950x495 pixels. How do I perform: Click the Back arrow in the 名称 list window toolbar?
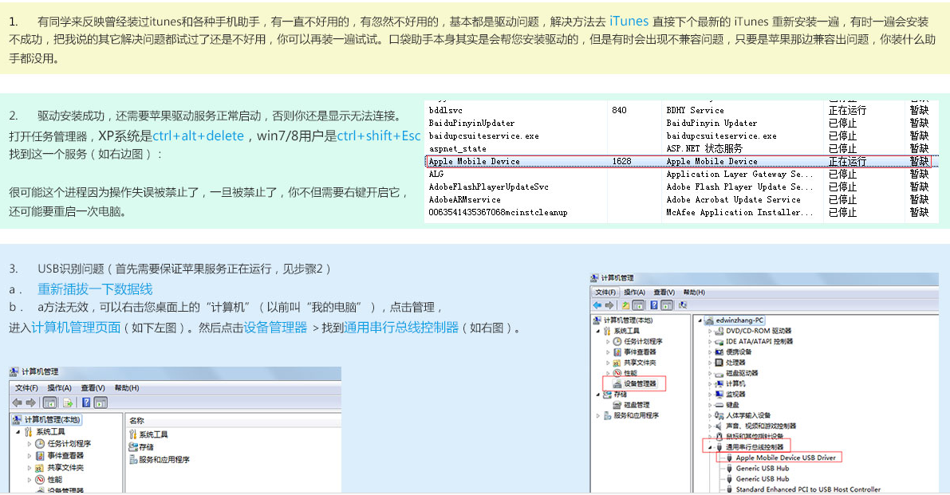coord(17,403)
